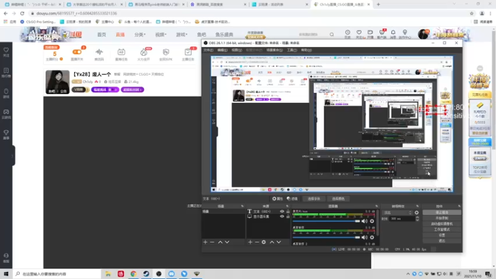The width and height of the screenshot is (496, 279).
Task: Open the 文件 menu in OBS
Action: (208, 50)
